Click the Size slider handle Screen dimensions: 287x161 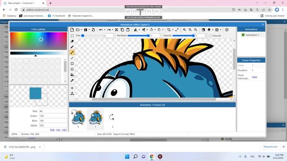point(83,36)
